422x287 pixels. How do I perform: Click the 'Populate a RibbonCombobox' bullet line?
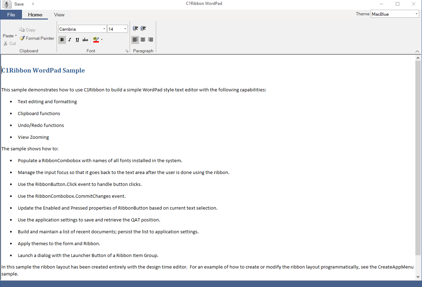100,160
